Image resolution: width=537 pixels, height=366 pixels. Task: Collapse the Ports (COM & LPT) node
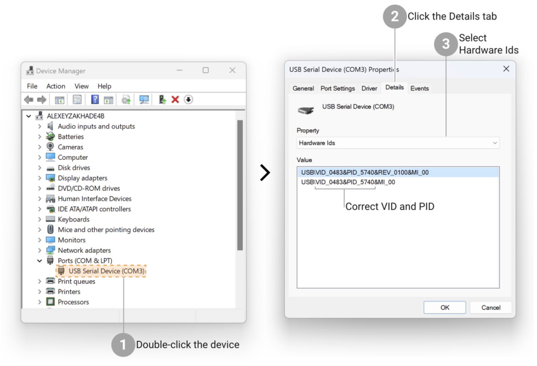tap(39, 261)
